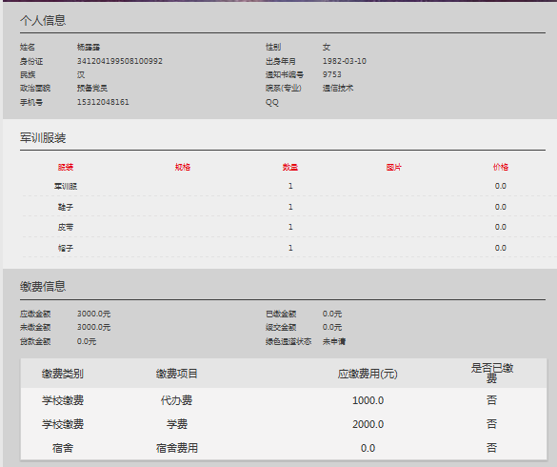Click the 服装 column header
The width and height of the screenshot is (557, 467).
click(x=66, y=167)
